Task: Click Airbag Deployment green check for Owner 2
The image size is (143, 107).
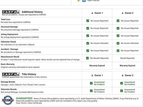Action: pos(118,36)
